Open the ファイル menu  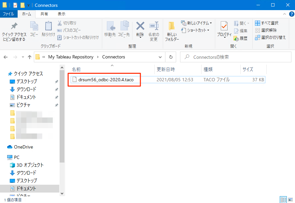tap(9, 14)
